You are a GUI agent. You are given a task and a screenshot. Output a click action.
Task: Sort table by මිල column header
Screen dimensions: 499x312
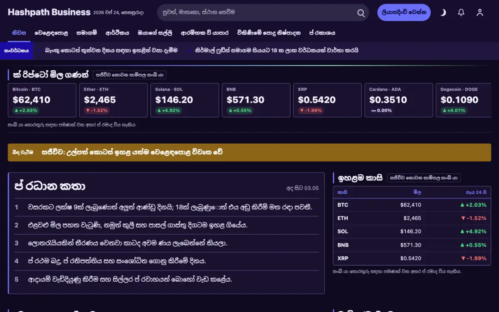pyautogui.click(x=417, y=192)
